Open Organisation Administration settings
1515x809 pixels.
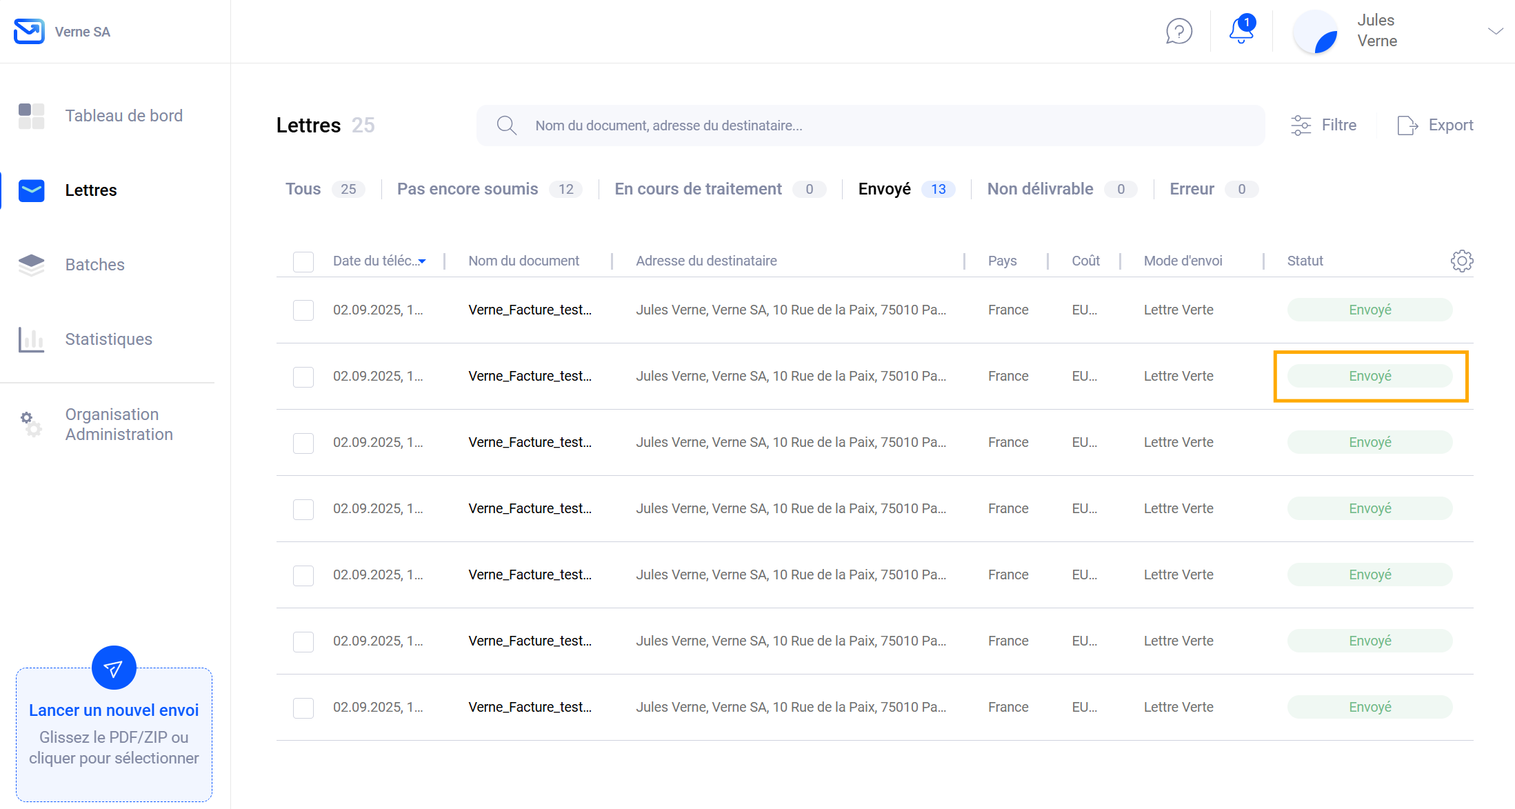point(119,424)
